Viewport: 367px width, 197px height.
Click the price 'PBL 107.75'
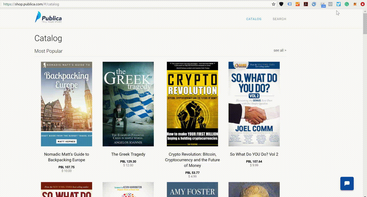[67, 167]
